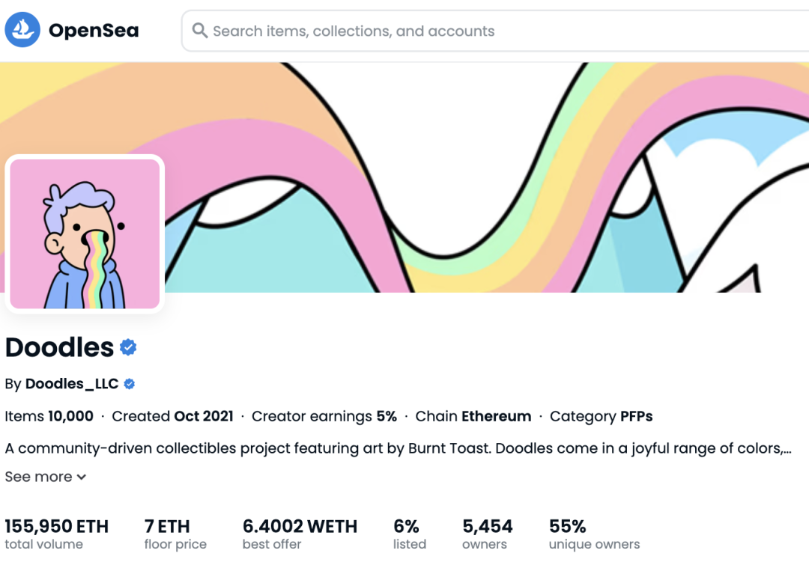Click the 7 ETH floor price stat
The width and height of the screenshot is (809, 577).
167,527
